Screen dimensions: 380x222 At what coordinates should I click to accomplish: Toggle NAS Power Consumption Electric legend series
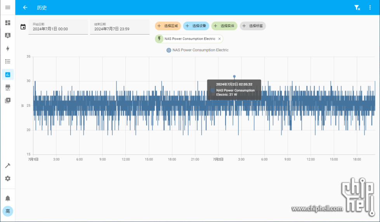tap(198, 50)
